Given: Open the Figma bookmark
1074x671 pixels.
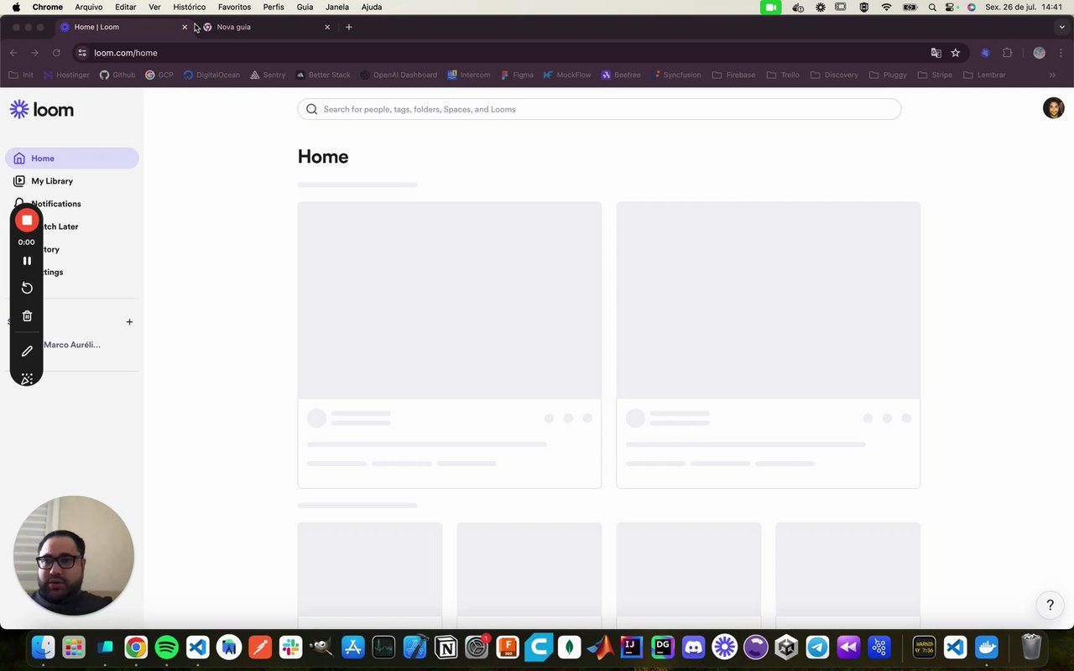Looking at the screenshot, I should coord(517,75).
